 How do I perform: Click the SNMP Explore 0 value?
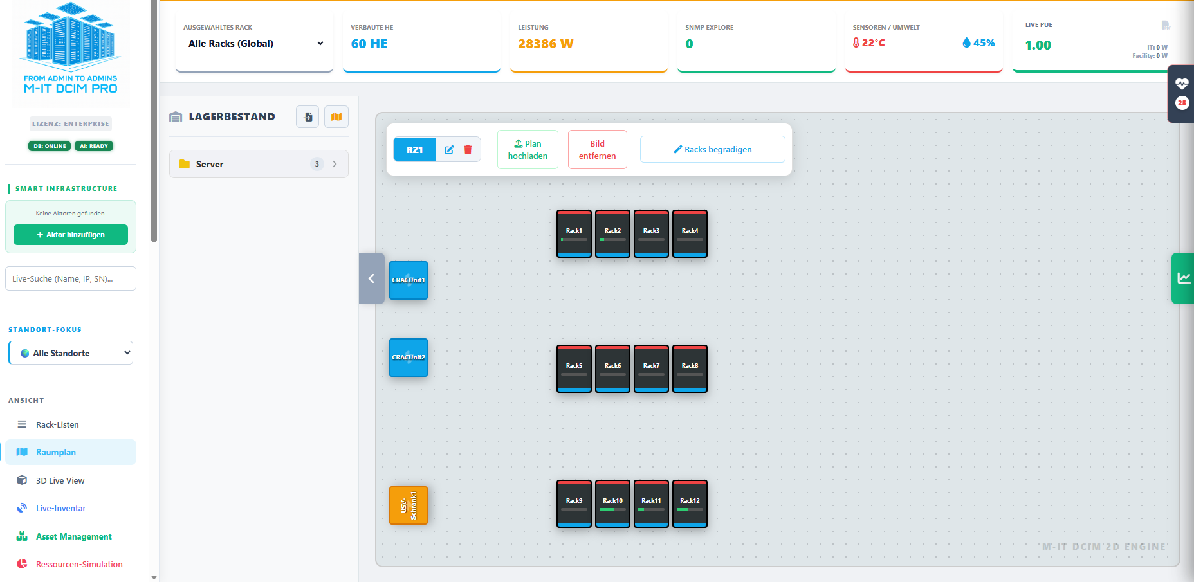tap(690, 44)
